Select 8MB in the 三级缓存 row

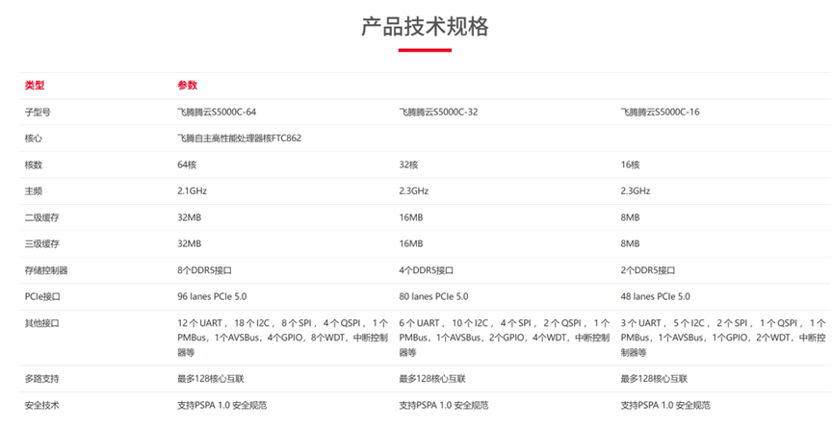click(x=630, y=244)
